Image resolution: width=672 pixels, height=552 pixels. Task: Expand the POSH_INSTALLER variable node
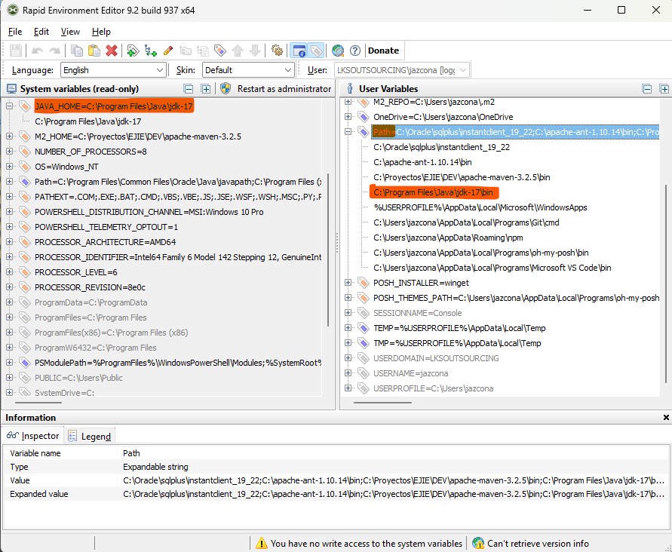[348, 283]
